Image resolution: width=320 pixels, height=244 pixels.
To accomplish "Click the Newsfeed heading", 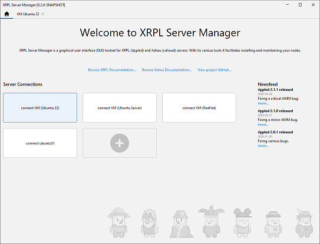I will (268, 84).
